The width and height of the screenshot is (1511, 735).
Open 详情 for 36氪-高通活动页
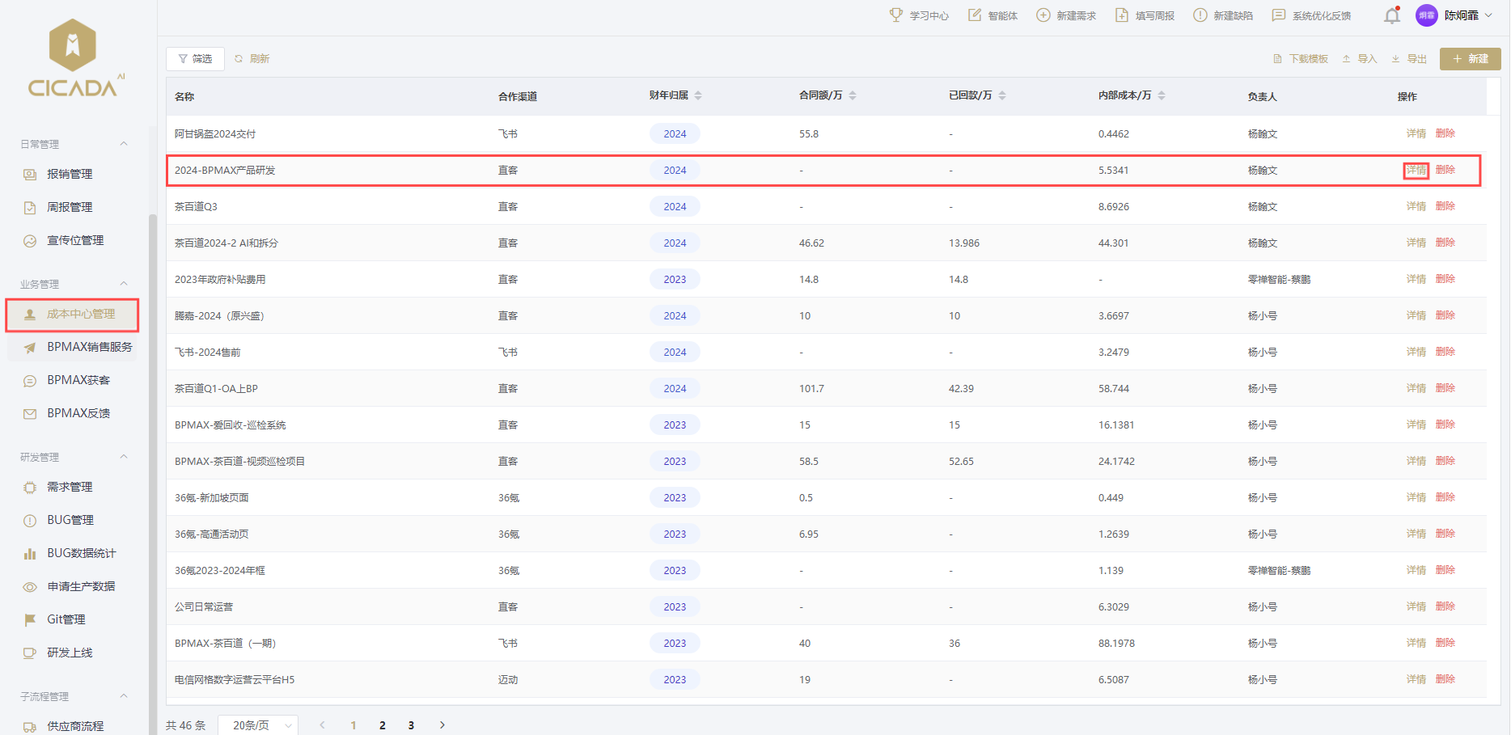1416,534
